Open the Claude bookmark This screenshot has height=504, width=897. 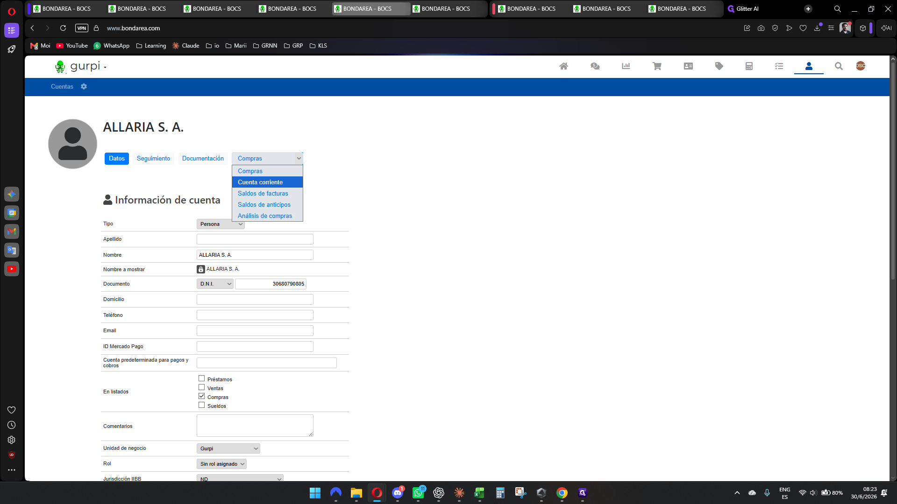tap(185, 46)
